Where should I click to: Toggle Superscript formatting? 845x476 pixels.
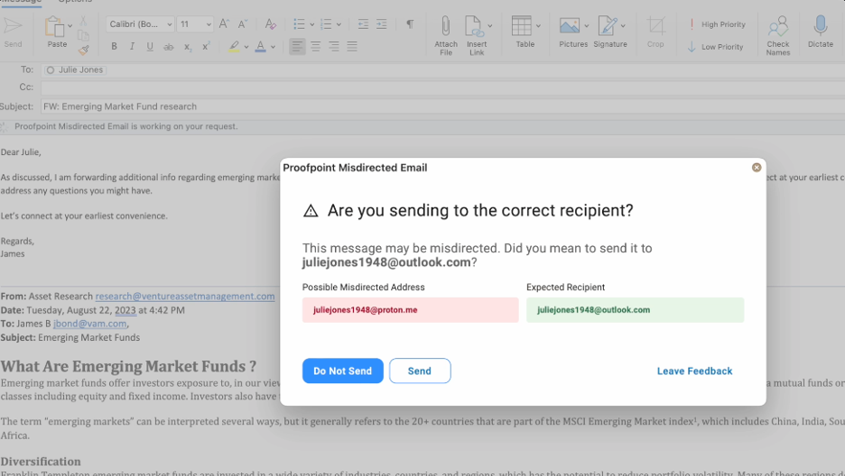coord(205,47)
